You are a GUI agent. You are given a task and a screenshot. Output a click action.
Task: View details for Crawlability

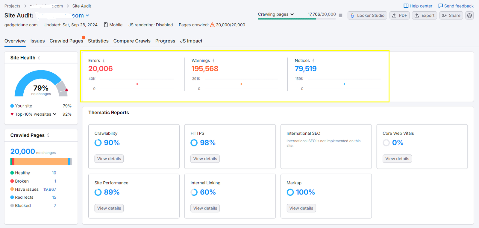point(109,159)
